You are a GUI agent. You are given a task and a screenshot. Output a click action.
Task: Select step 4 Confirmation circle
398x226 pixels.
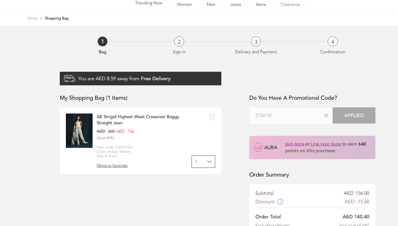(332, 42)
